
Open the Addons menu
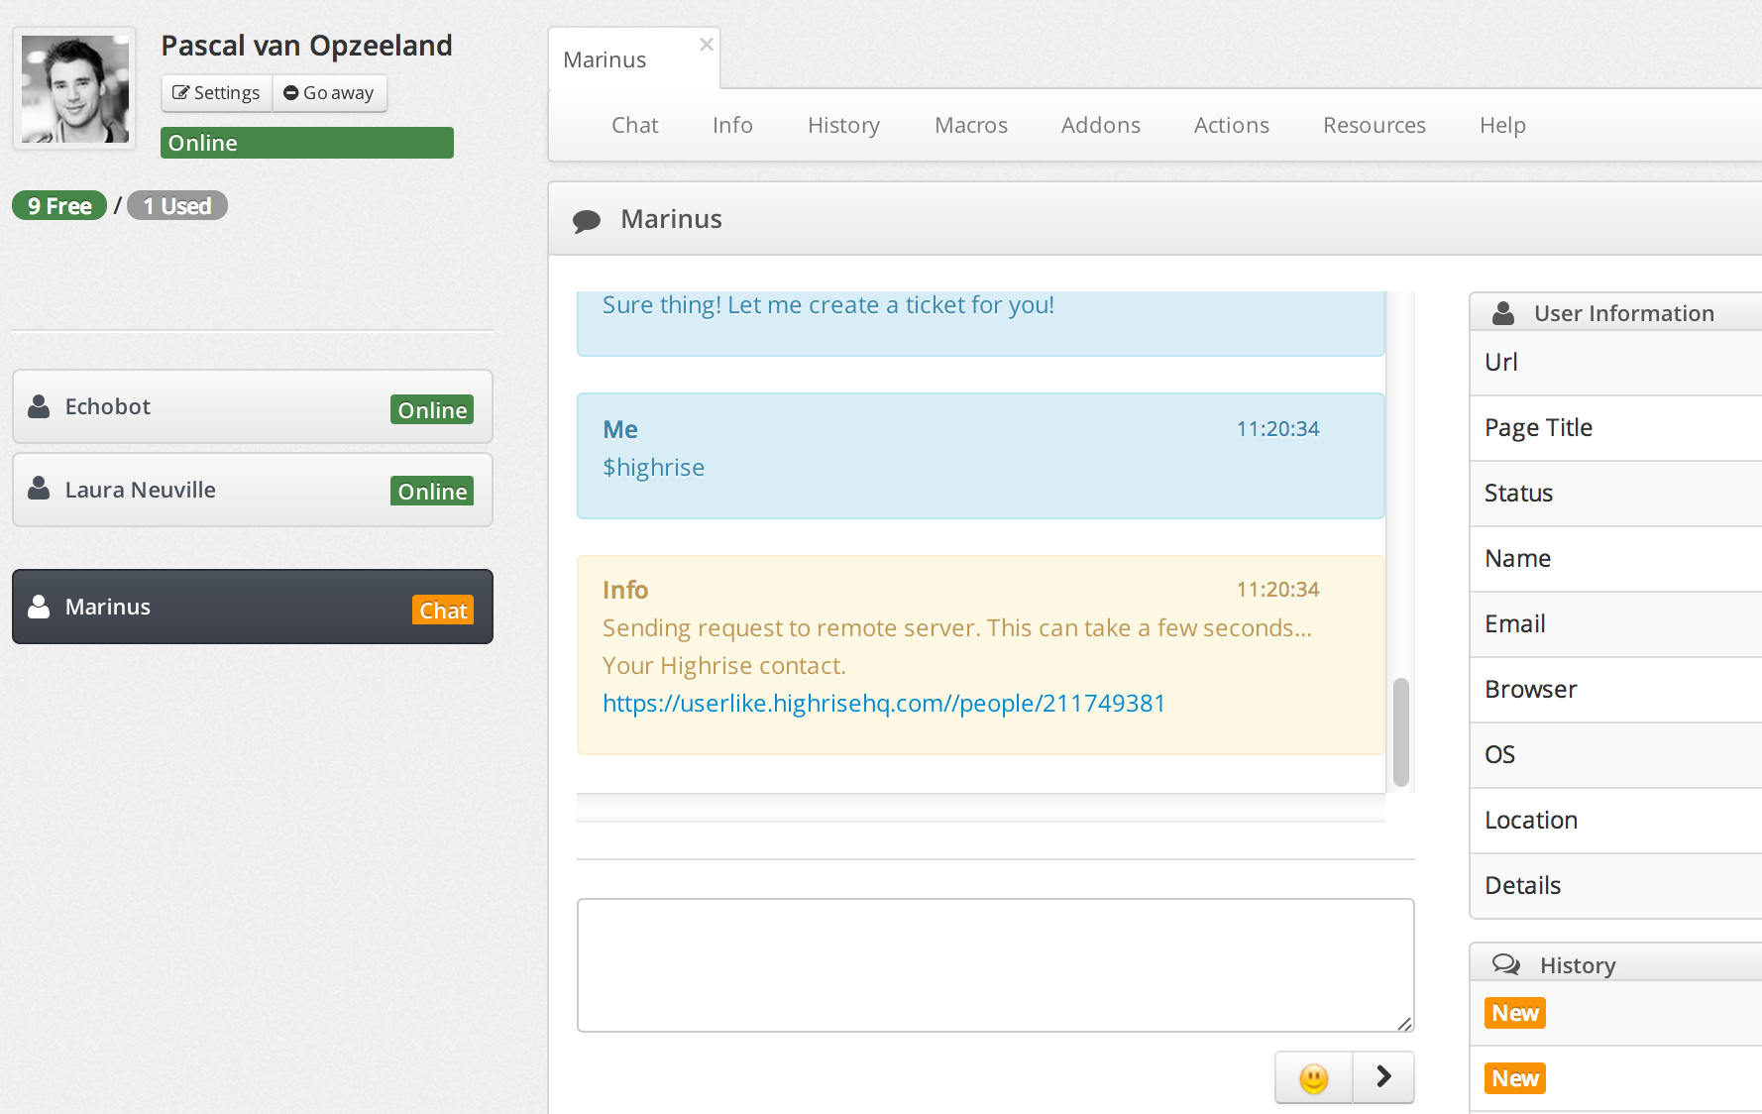pos(1101,125)
